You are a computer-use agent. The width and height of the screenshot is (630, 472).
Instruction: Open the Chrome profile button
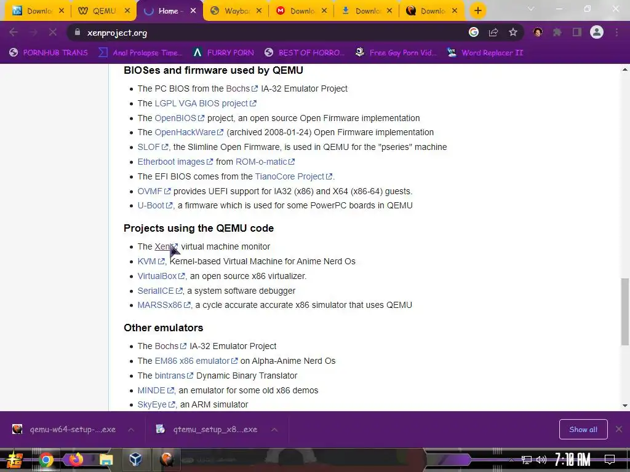pos(597,32)
